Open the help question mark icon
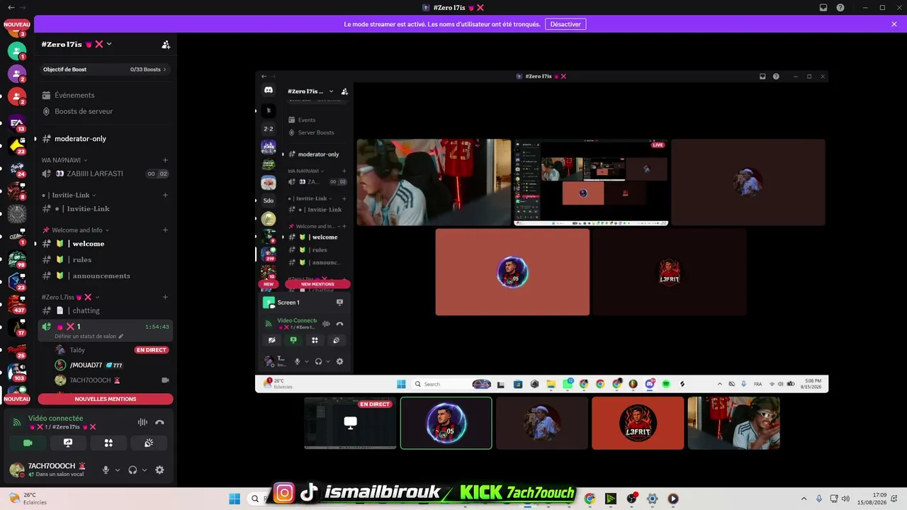Viewport: 907px width, 510px height. point(840,7)
